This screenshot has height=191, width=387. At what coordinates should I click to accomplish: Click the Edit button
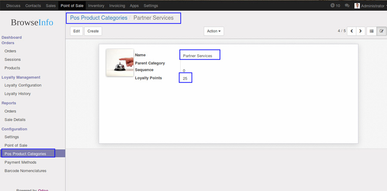pos(77,31)
